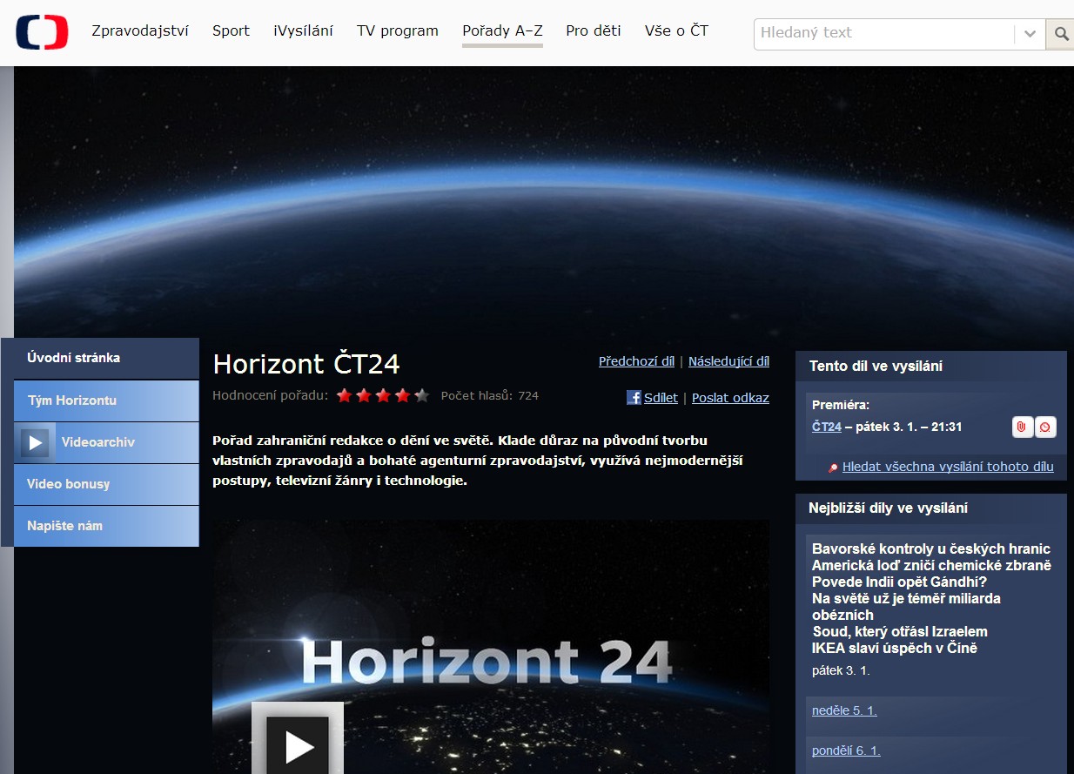The height and width of the screenshot is (774, 1074).
Task: Click the Facebook share icon
Action: [634, 398]
